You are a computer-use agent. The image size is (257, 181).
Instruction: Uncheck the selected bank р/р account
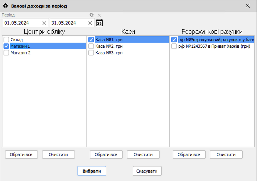pyautogui.click(x=174, y=40)
